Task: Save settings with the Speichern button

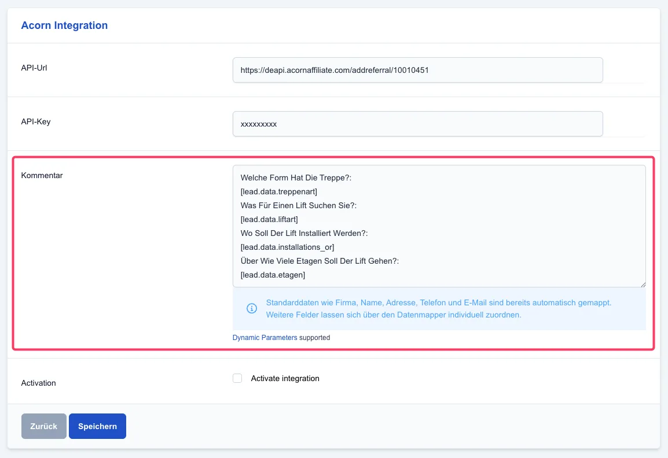Action: pyautogui.click(x=98, y=426)
